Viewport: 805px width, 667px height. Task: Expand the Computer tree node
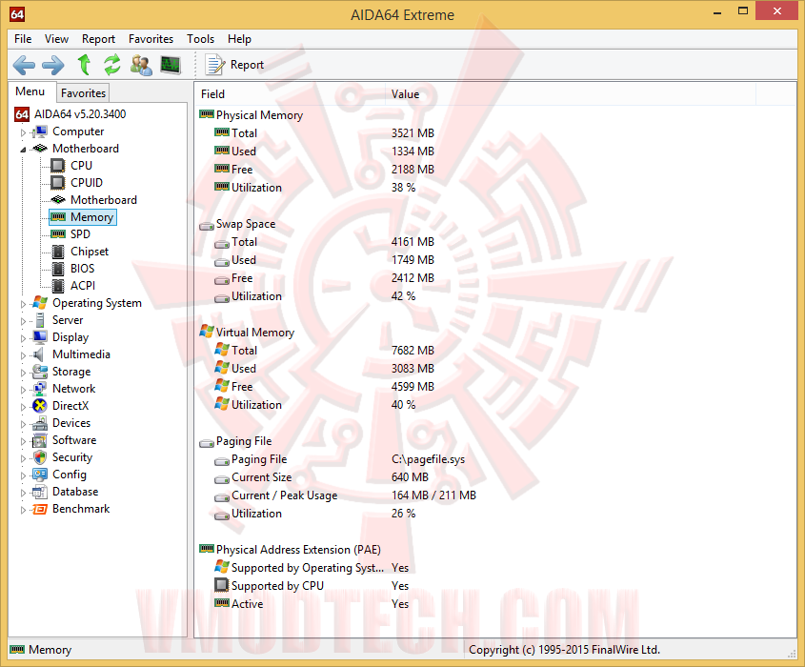coord(23,132)
